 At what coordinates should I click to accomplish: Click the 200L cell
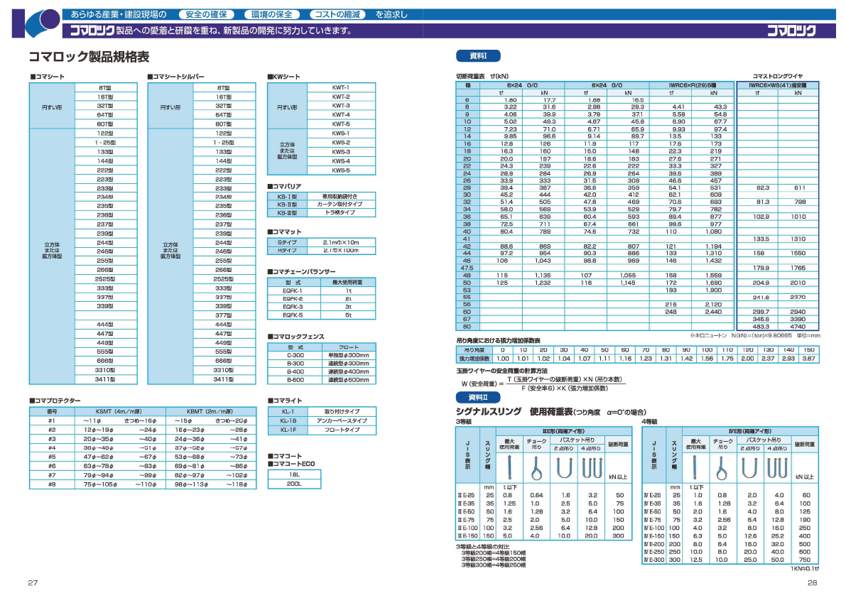[295, 484]
